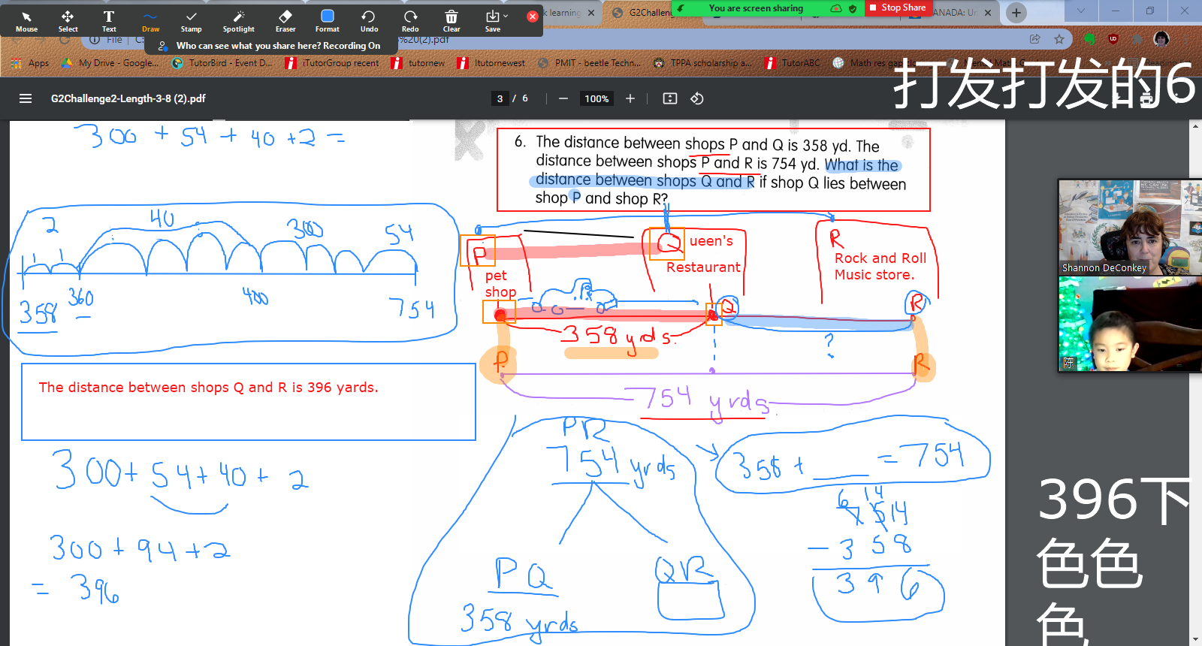Open the Itutornewest bookmark
Screen dimensions: 1202x646
pyautogui.click(x=491, y=63)
